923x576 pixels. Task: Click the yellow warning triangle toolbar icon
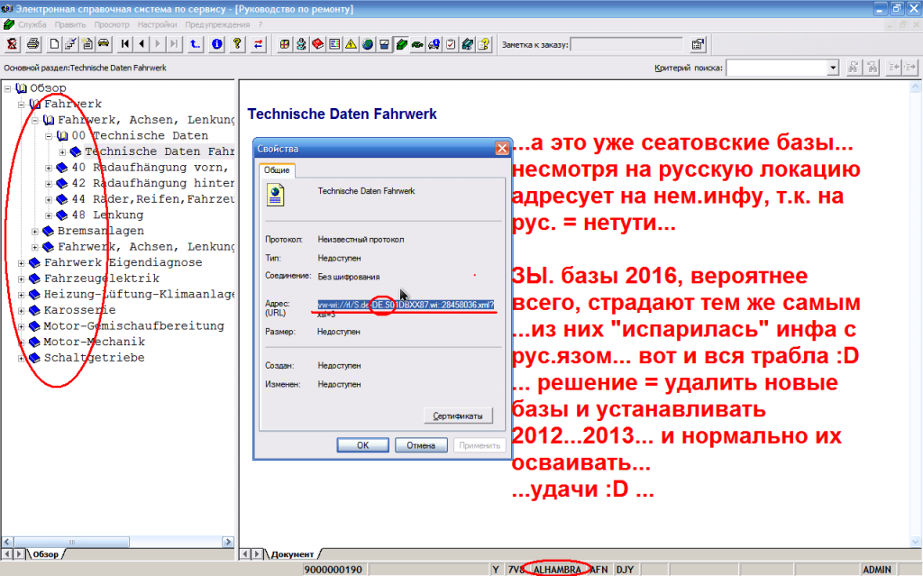pos(351,43)
